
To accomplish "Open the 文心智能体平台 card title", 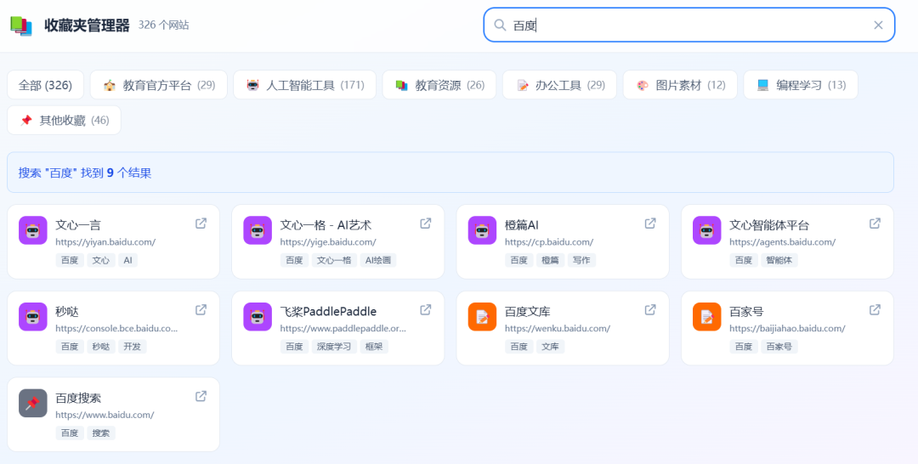I will pyautogui.click(x=769, y=225).
